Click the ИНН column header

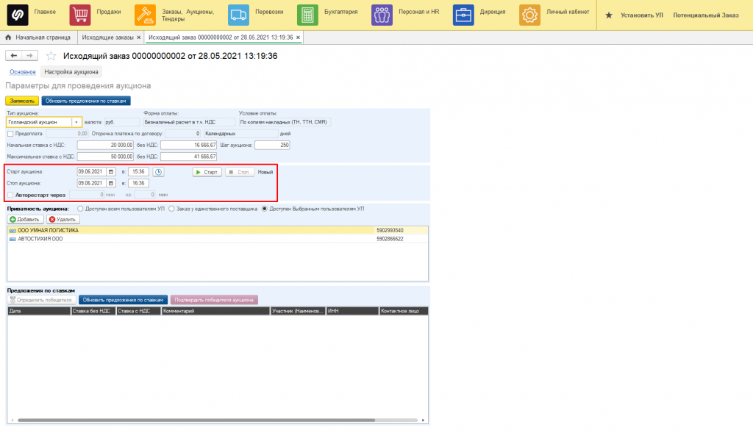tap(352, 311)
